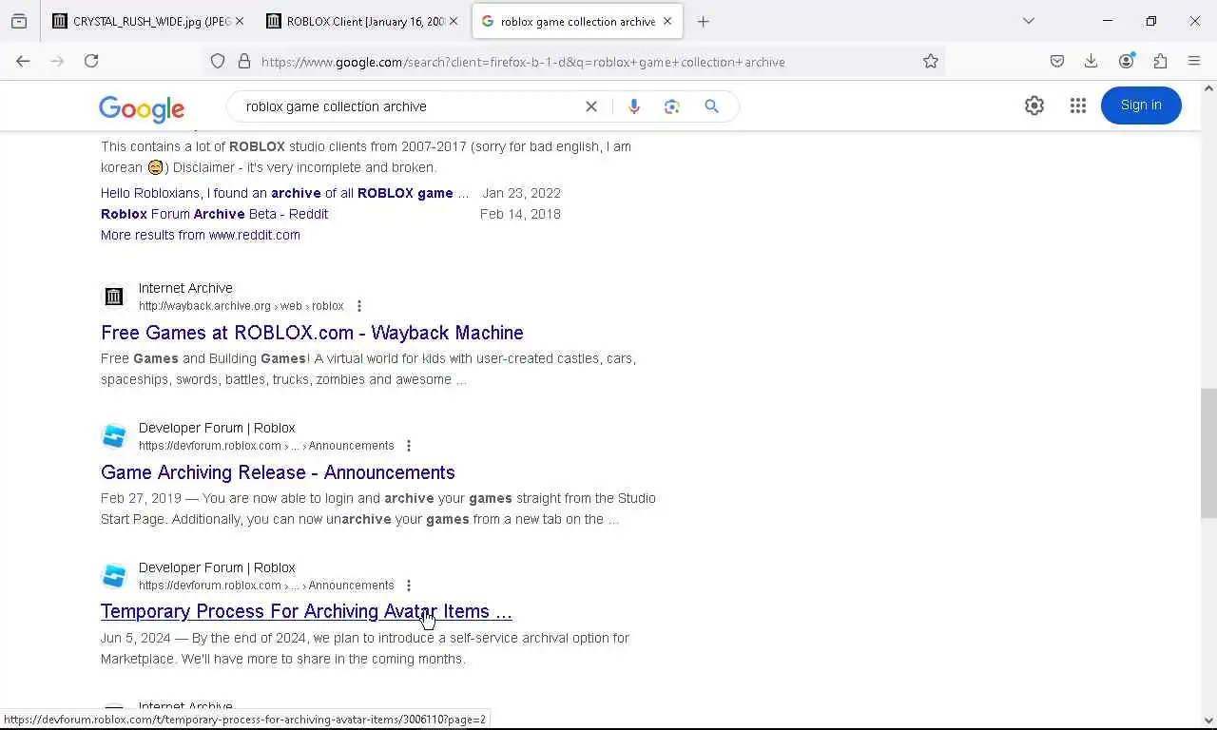Click the date Jan 23, 2022
The image size is (1217, 730).
521,193
